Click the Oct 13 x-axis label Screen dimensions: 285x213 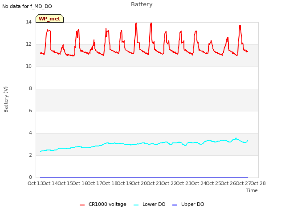pyautogui.click(x=35, y=183)
